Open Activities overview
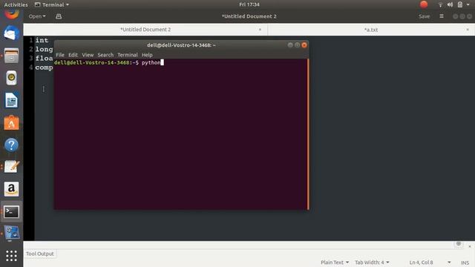This screenshot has width=475, height=267. (16, 4)
